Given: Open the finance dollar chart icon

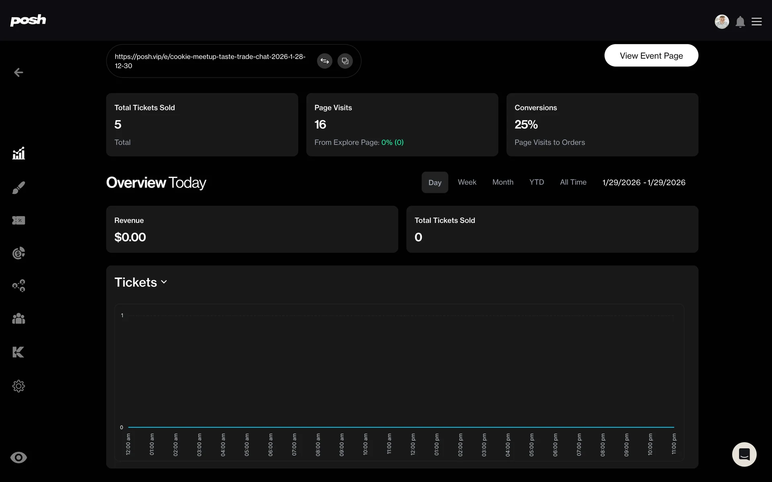Looking at the screenshot, I should pyautogui.click(x=18, y=253).
